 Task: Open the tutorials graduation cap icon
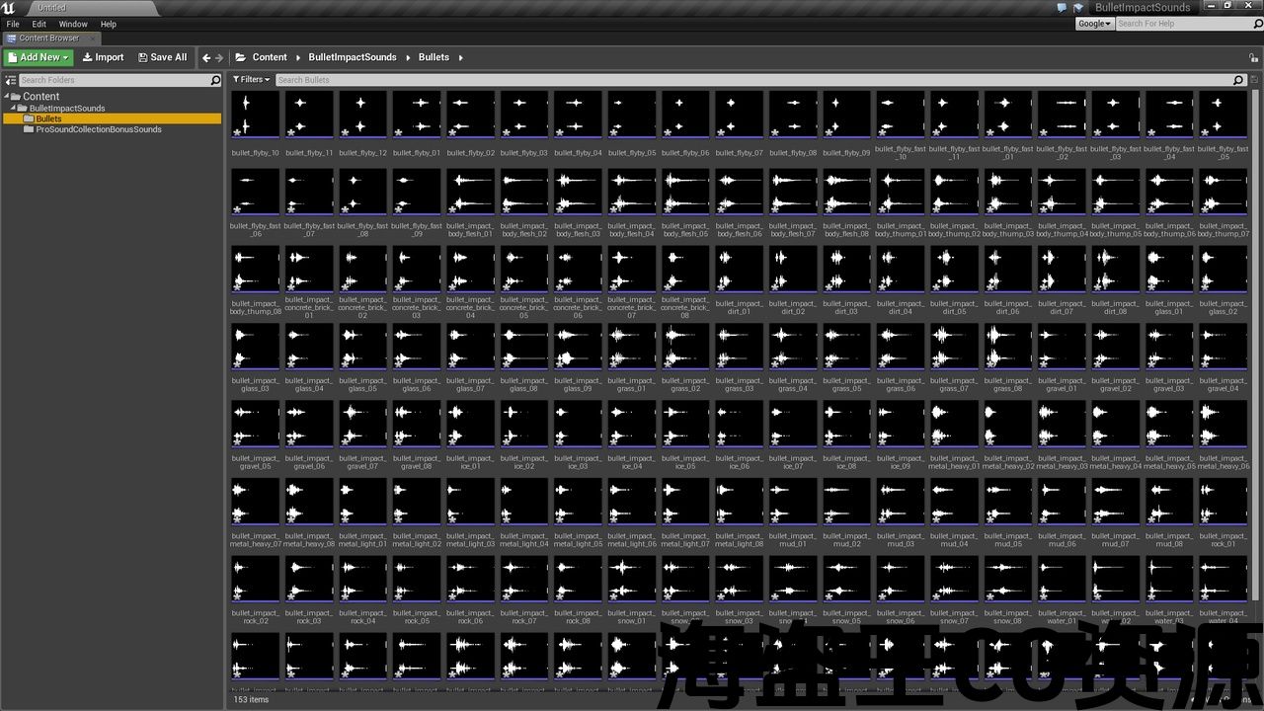click(1078, 8)
